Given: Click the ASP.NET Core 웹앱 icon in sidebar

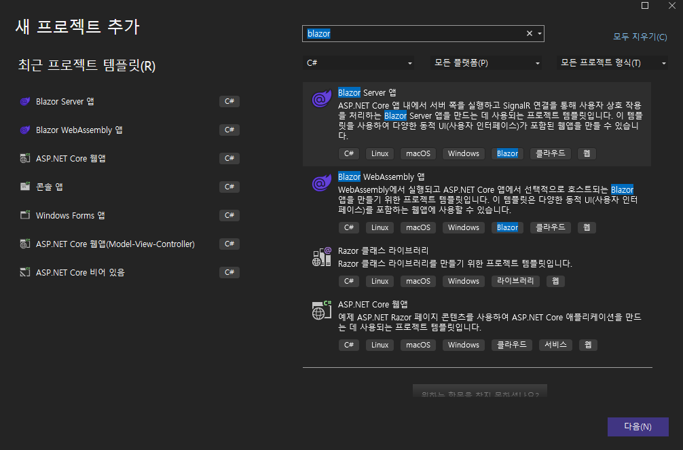Looking at the screenshot, I should 25,158.
